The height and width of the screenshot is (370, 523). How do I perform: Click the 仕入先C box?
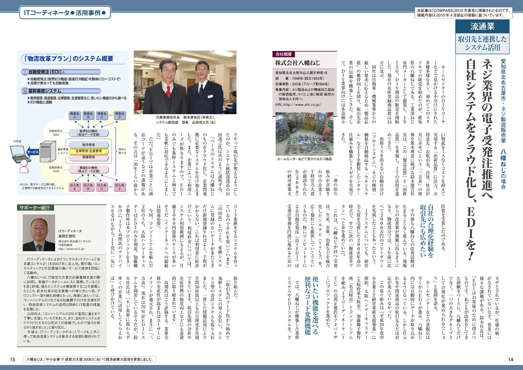102,186
